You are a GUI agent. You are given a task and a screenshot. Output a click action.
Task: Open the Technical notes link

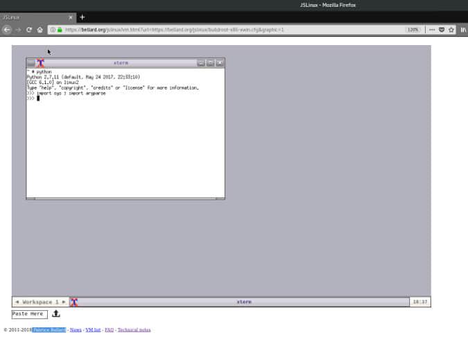tap(134, 330)
